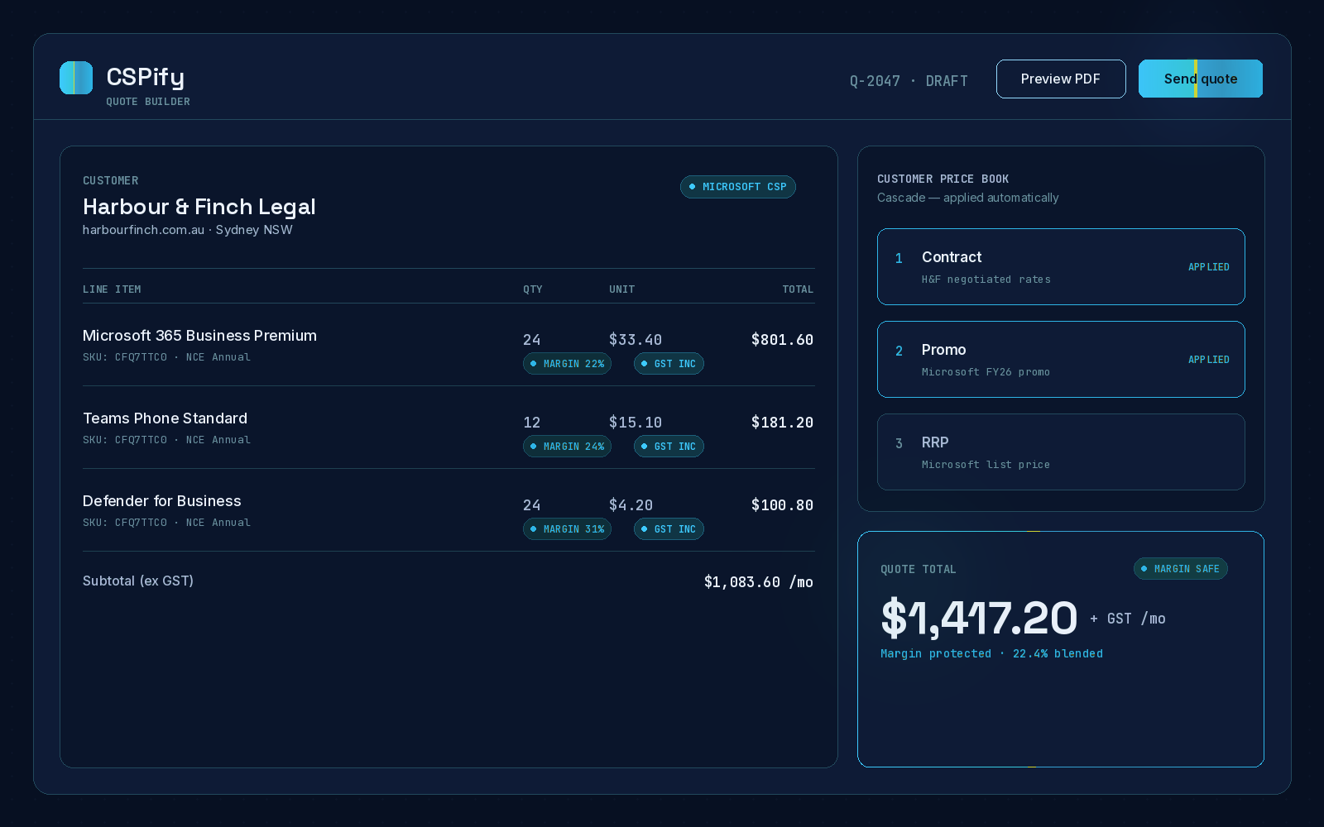The height and width of the screenshot is (827, 1324).
Task: Click H&F negotiated rates description
Action: pyautogui.click(x=986, y=280)
